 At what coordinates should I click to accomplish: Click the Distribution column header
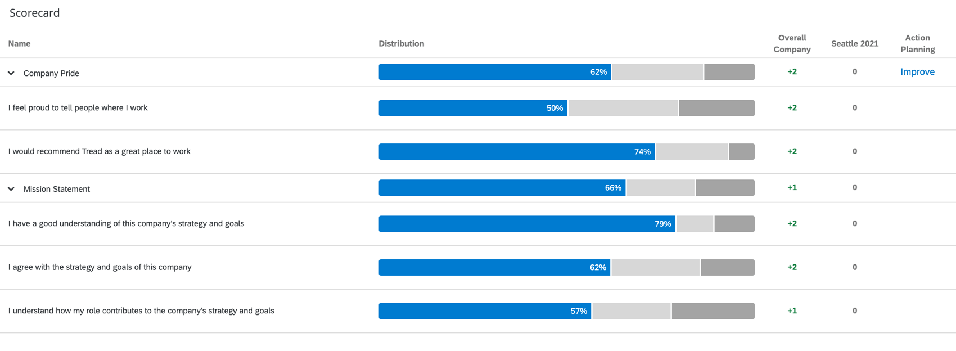401,43
